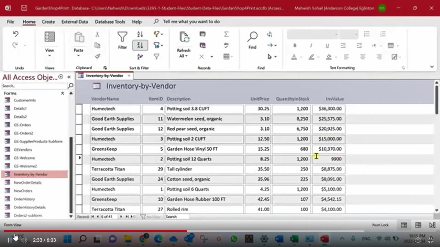Click the Align Left icon
This screenshot has width=440, height=247.
(x=346, y=57)
